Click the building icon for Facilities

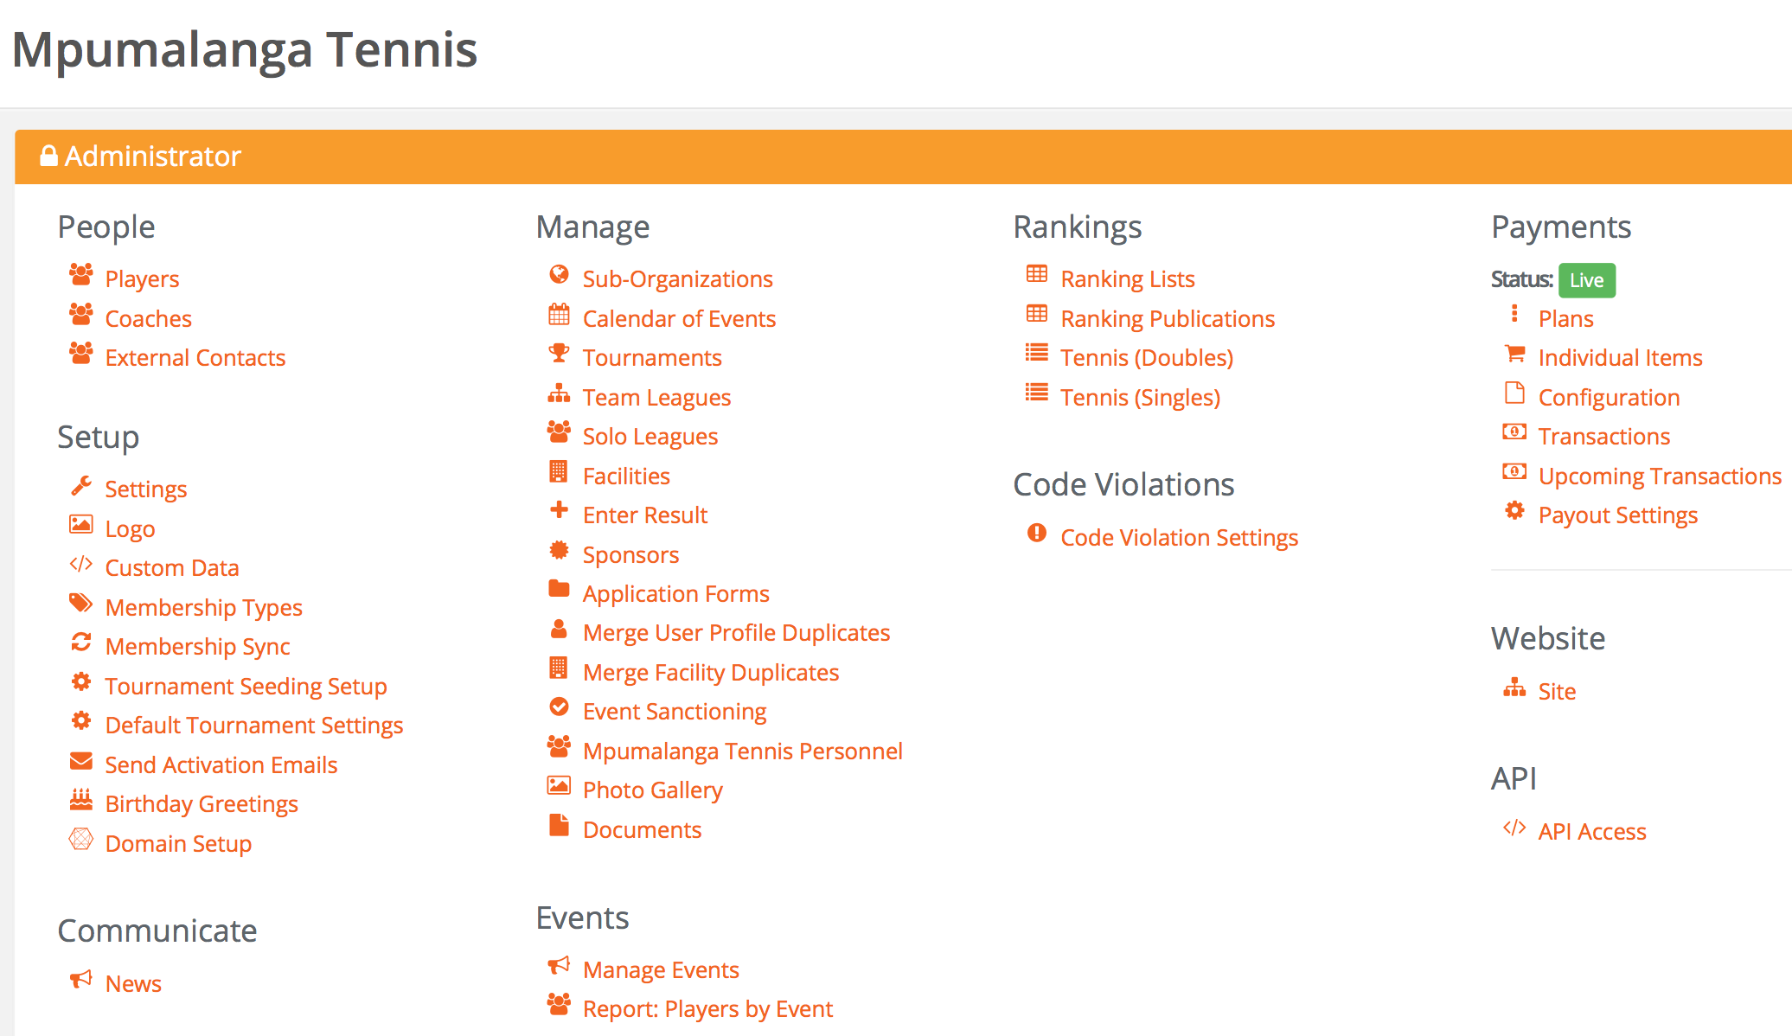click(x=560, y=472)
